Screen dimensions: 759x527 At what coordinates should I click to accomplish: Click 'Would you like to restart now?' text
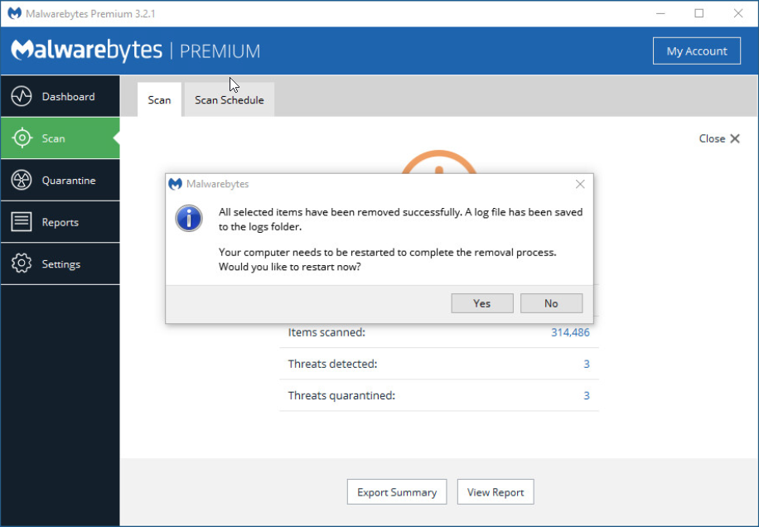point(290,267)
